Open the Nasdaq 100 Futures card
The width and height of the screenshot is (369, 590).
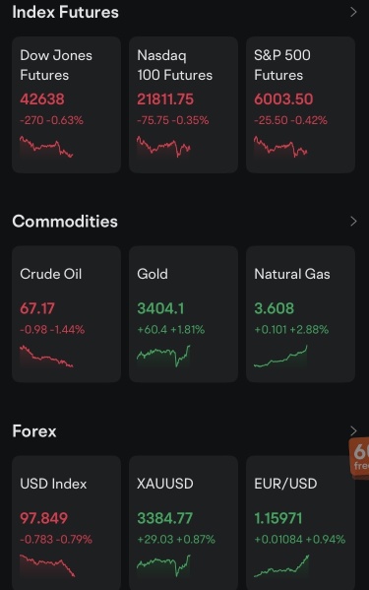tap(183, 104)
